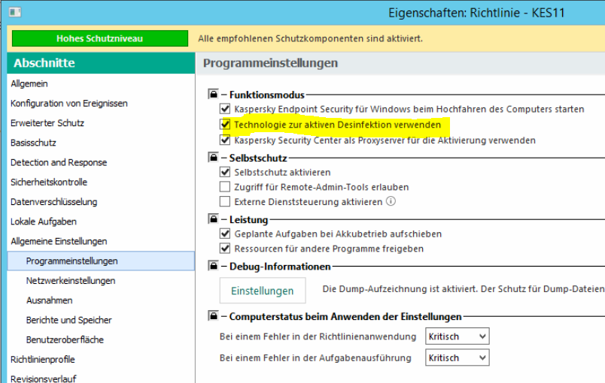The height and width of the screenshot is (383, 605).
Task: Uncheck Kaspersky Security Center als Proxyserver
Action: (225, 140)
